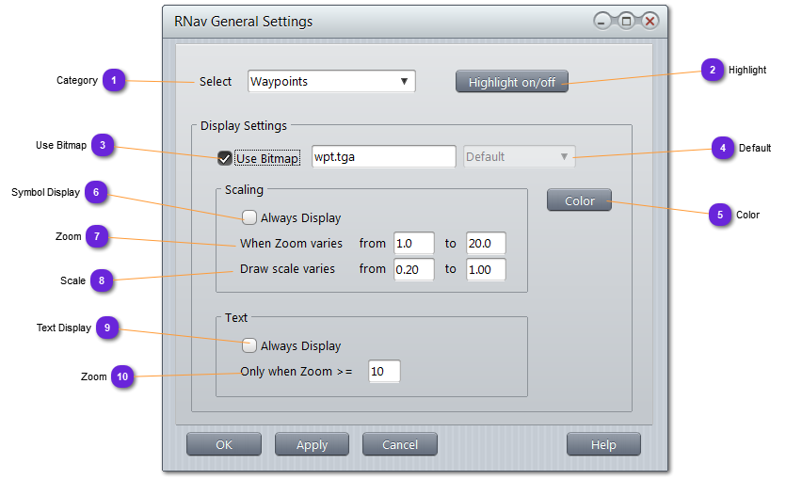
Task: Open the Waypoints category dropdown
Action: (x=331, y=82)
